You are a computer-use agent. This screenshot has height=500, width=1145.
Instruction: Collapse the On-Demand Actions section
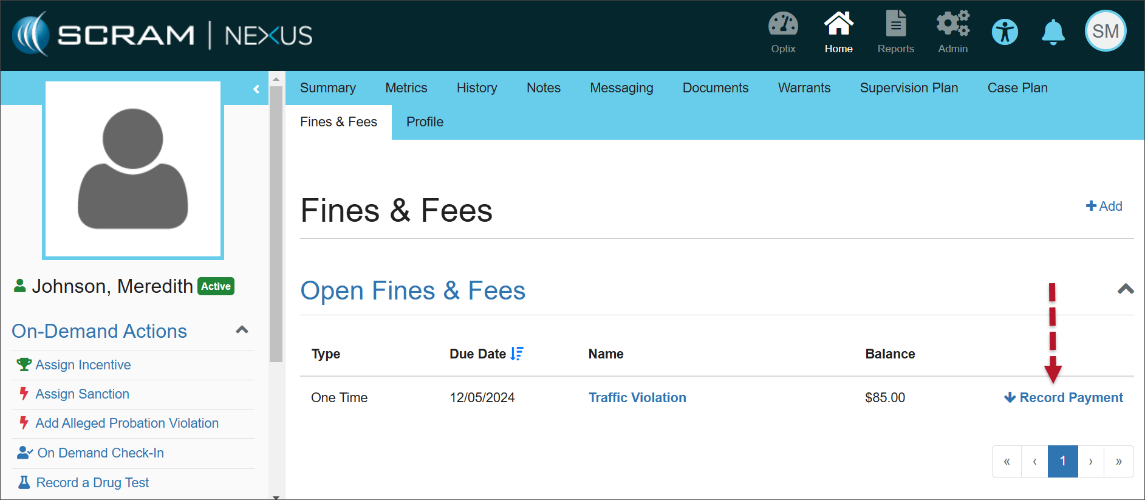point(242,330)
